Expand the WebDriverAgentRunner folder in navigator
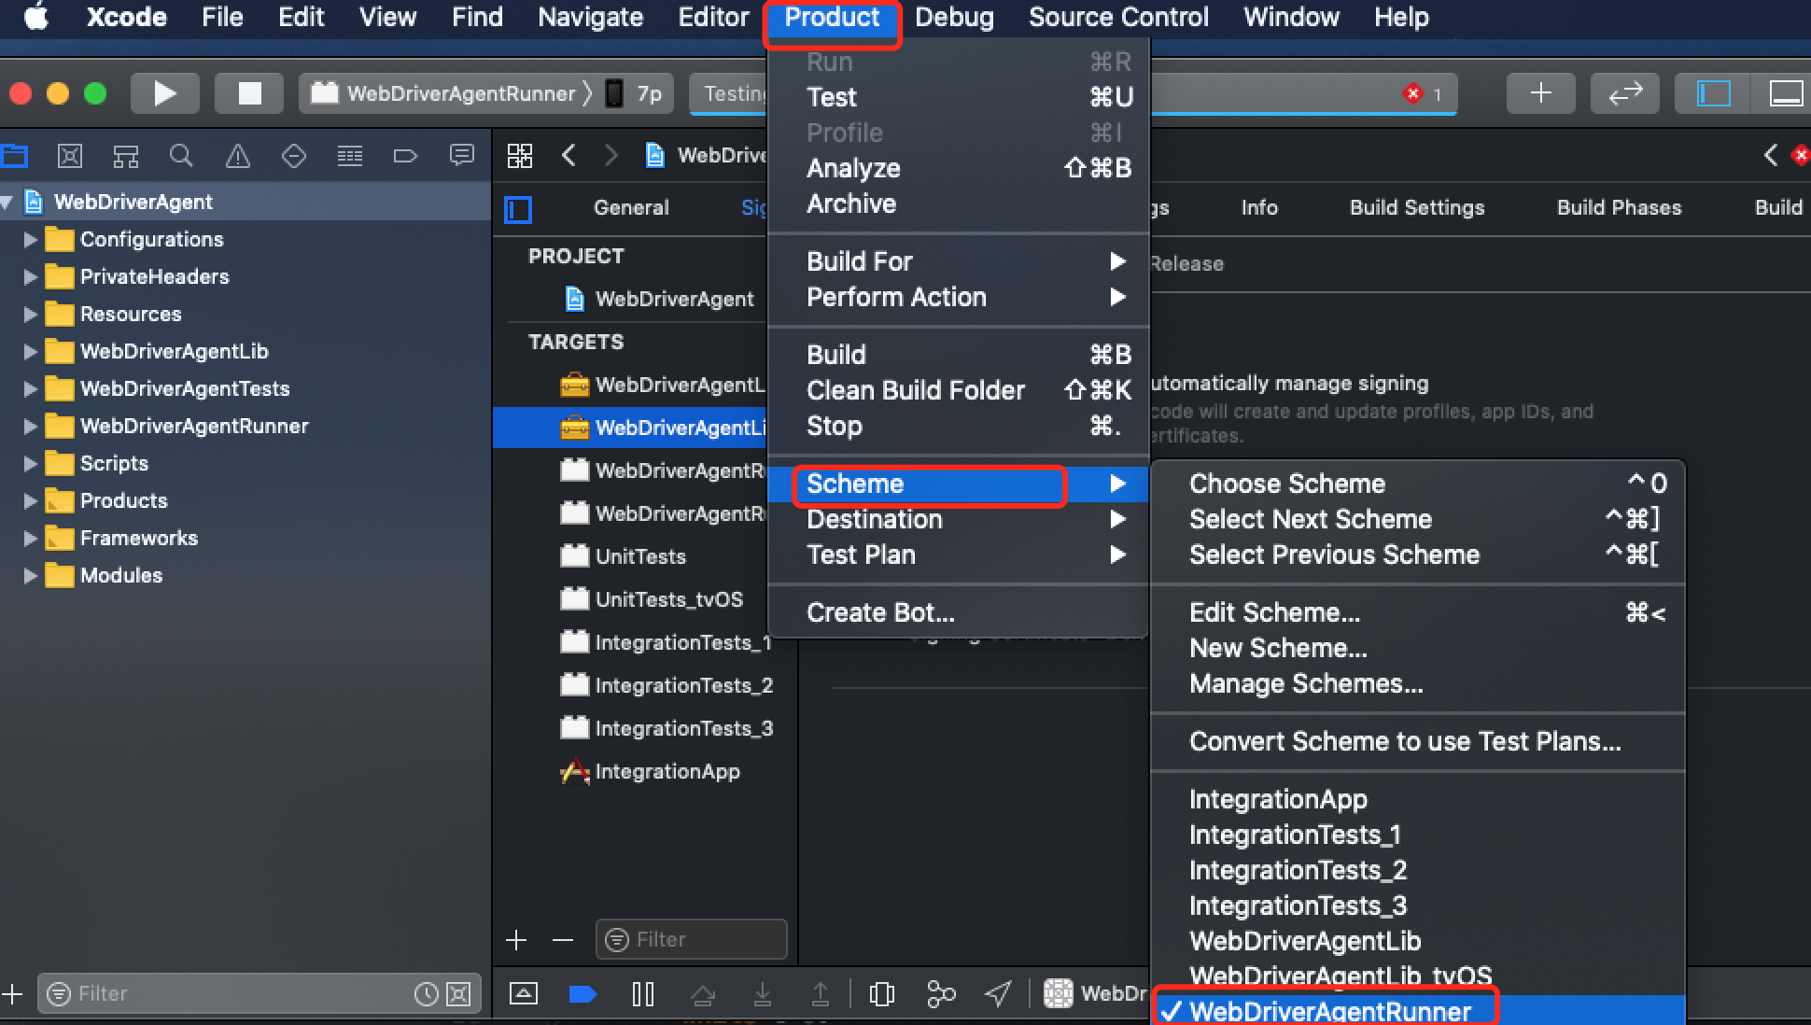The image size is (1811, 1025). coord(30,427)
